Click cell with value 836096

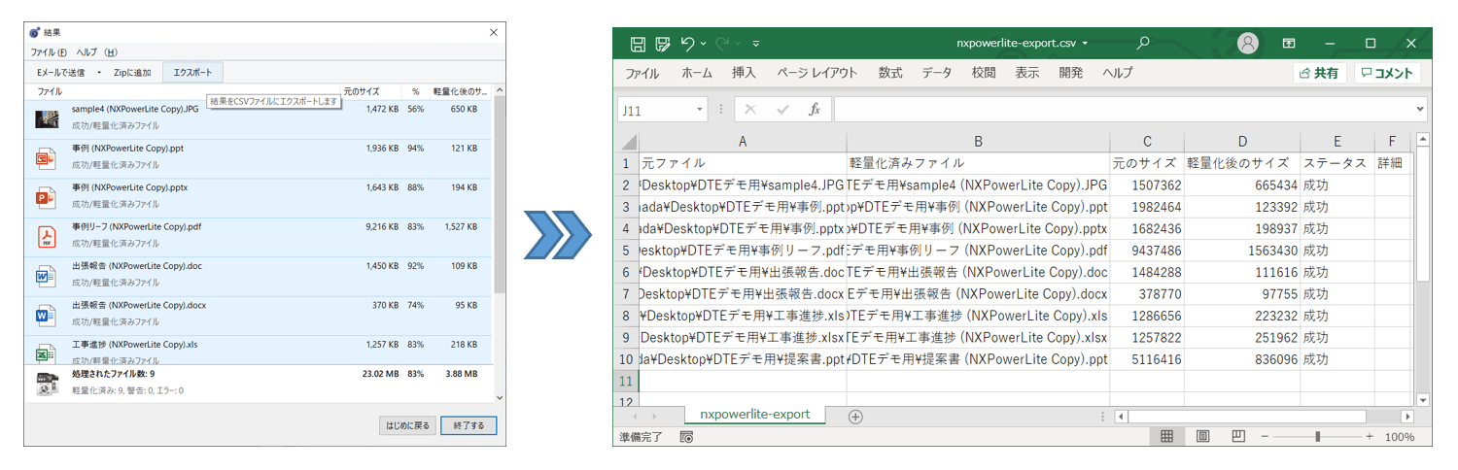[x=1241, y=359]
